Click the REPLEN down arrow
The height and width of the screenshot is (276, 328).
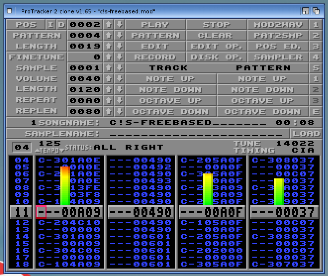[119, 111]
